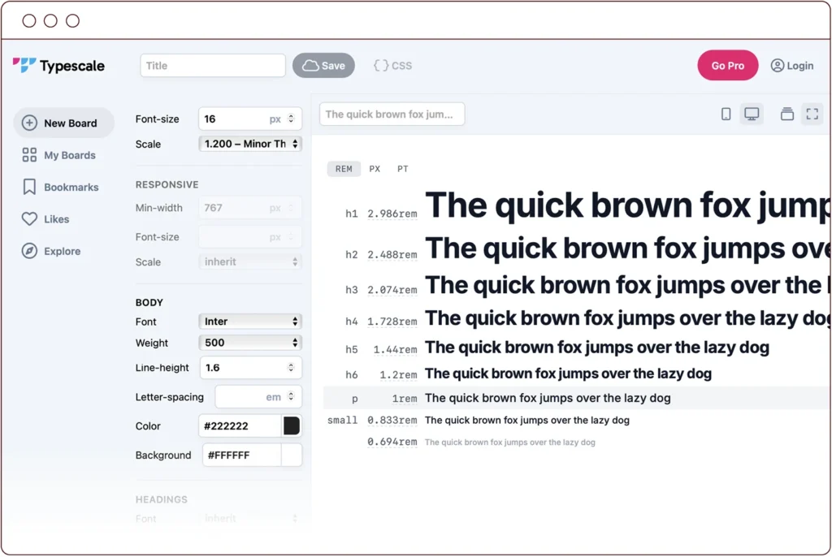Show the CSS code output
The height and width of the screenshot is (557, 832).
click(392, 65)
